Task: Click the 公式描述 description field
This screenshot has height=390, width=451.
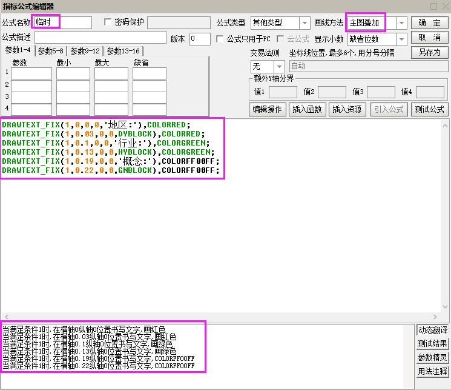Action: point(100,38)
